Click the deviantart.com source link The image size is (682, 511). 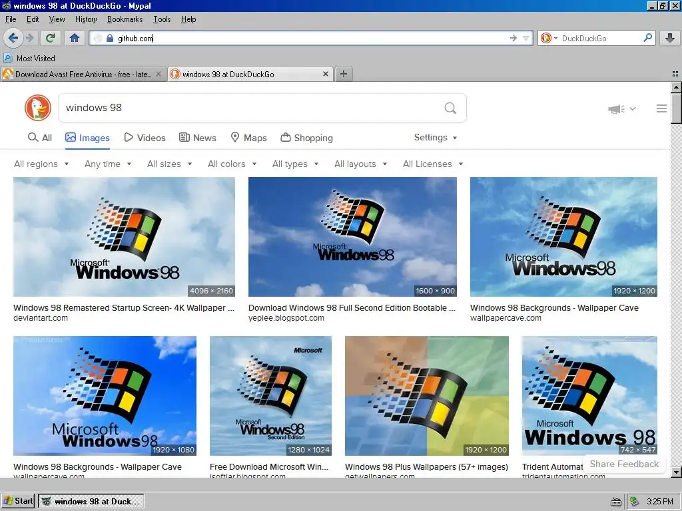pyautogui.click(x=41, y=317)
